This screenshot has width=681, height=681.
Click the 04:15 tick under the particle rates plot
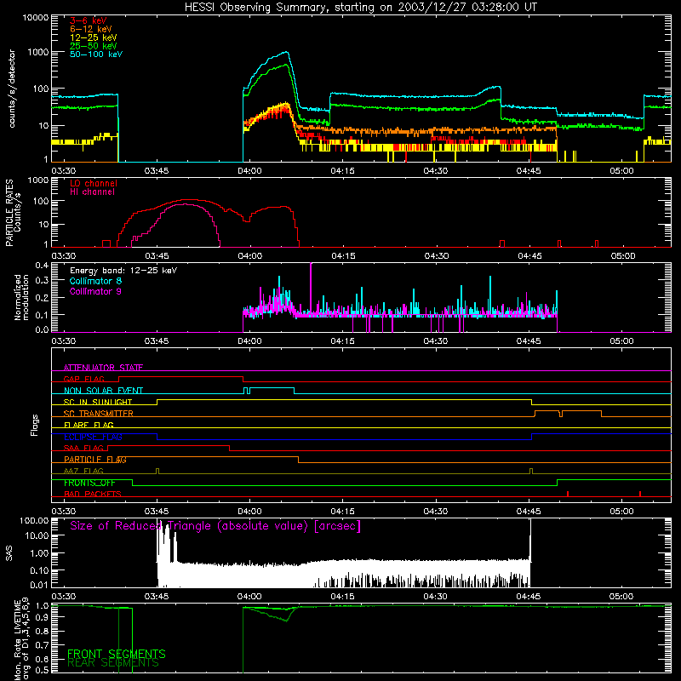(x=343, y=256)
